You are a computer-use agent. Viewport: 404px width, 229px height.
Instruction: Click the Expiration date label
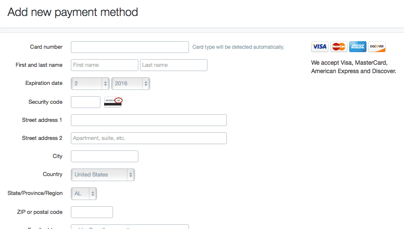[x=44, y=83]
